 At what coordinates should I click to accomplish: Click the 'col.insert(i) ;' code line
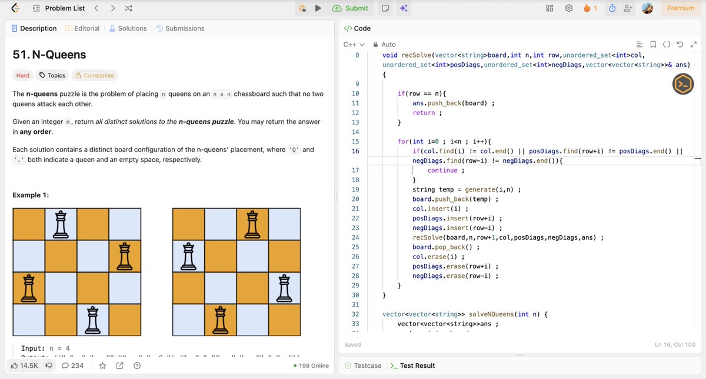(441, 209)
